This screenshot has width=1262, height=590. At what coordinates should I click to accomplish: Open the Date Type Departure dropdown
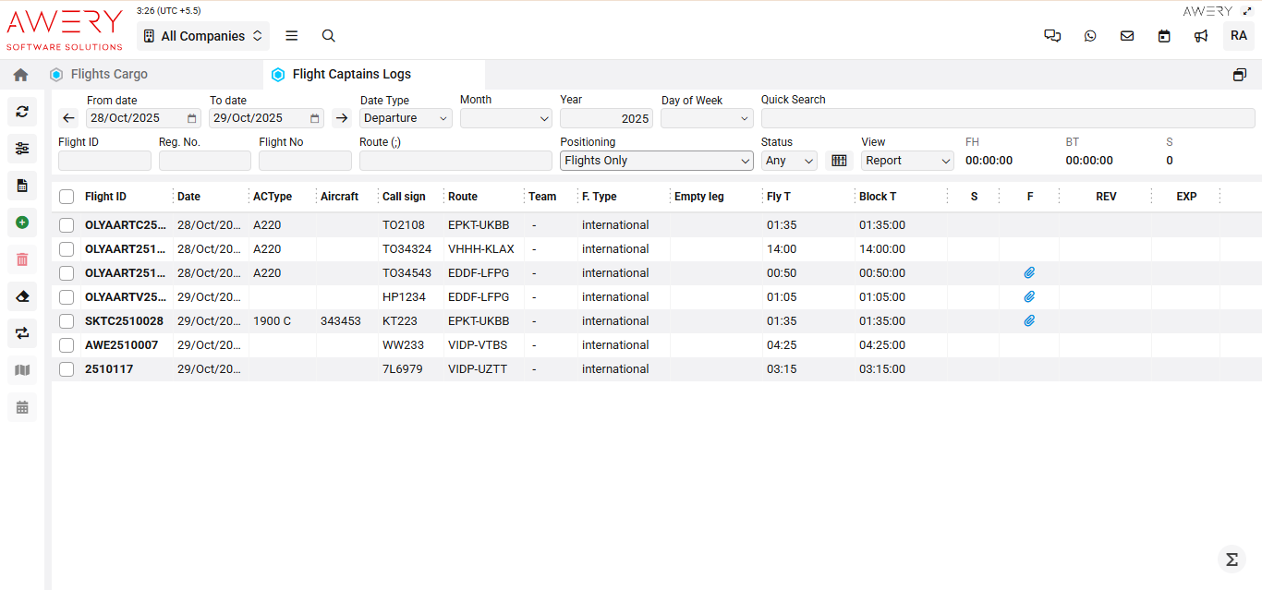[406, 118]
